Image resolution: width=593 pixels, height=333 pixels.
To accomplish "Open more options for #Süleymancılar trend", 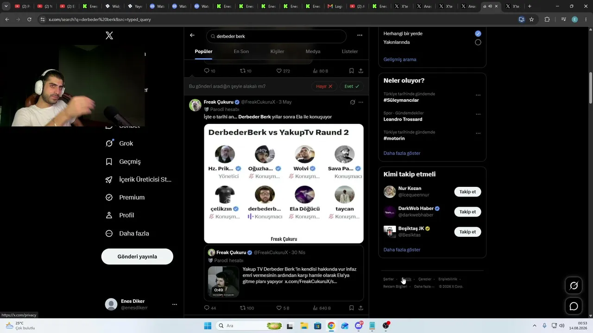I will click(478, 95).
